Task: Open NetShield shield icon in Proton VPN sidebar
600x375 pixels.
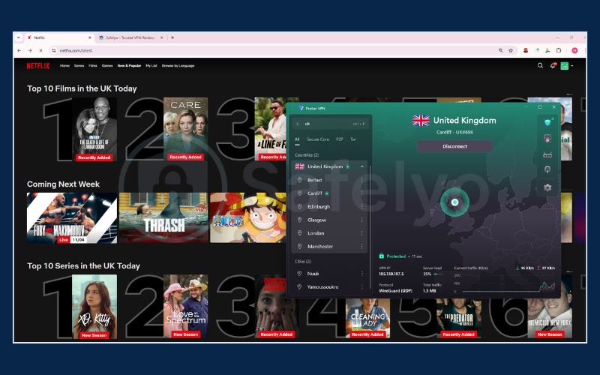Action: 547,122
